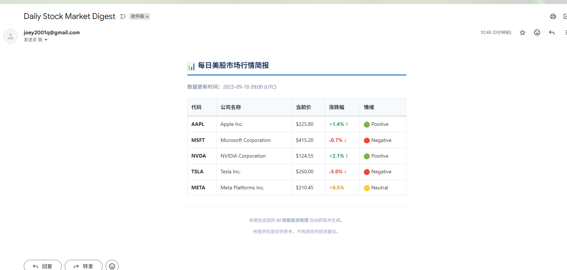Click the NVIDIA Corporation company name
This screenshot has width=567, height=270.
point(243,156)
